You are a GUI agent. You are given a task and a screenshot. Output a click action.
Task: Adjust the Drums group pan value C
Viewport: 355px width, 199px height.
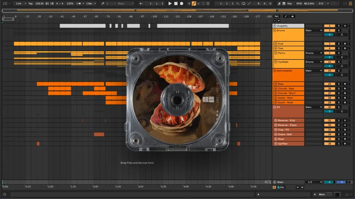[x=342, y=35]
